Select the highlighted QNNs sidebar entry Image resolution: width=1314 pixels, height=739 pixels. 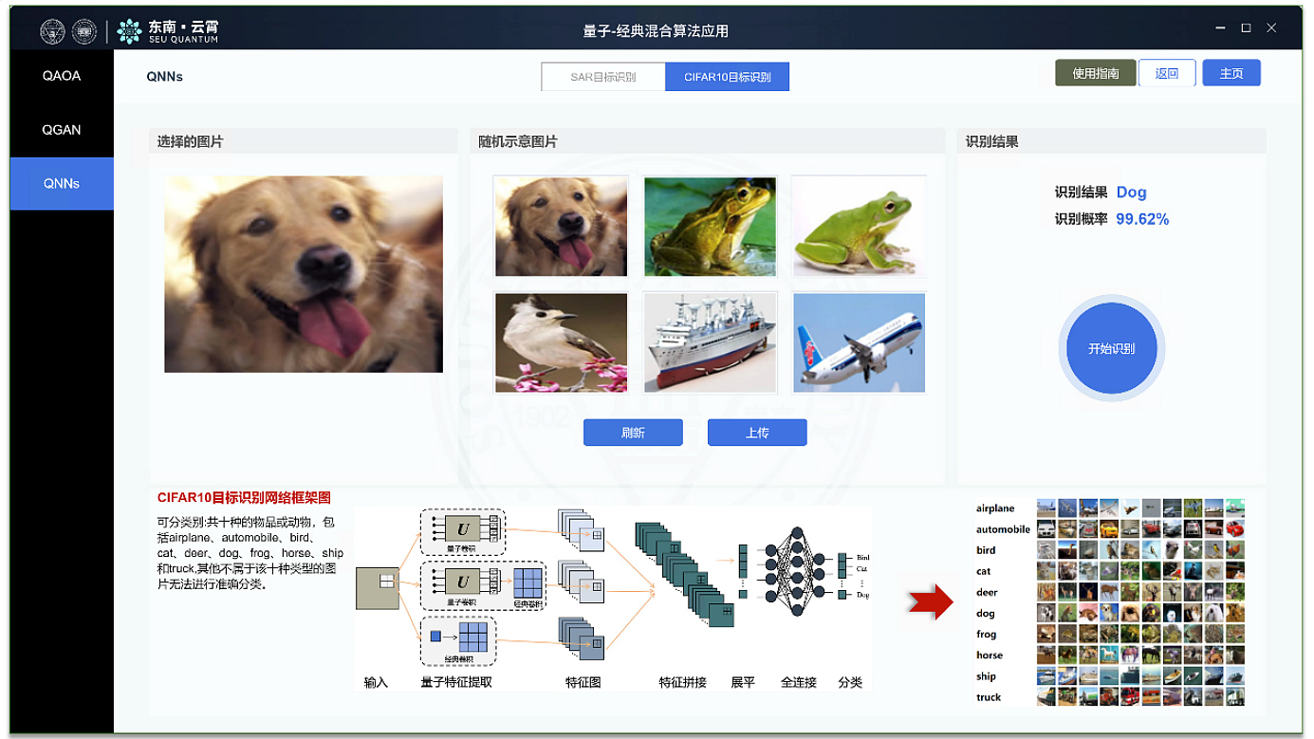tap(62, 183)
